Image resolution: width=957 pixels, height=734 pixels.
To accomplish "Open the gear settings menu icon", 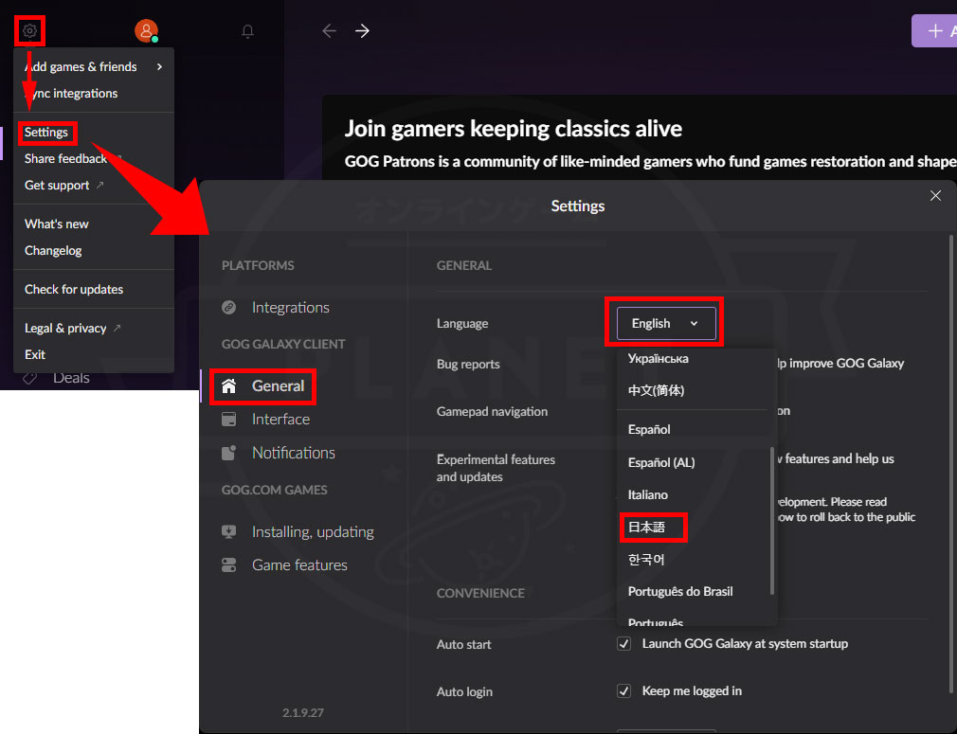I will point(29,30).
